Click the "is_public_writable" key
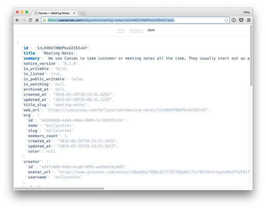The image size is (266, 209). [x=44, y=79]
